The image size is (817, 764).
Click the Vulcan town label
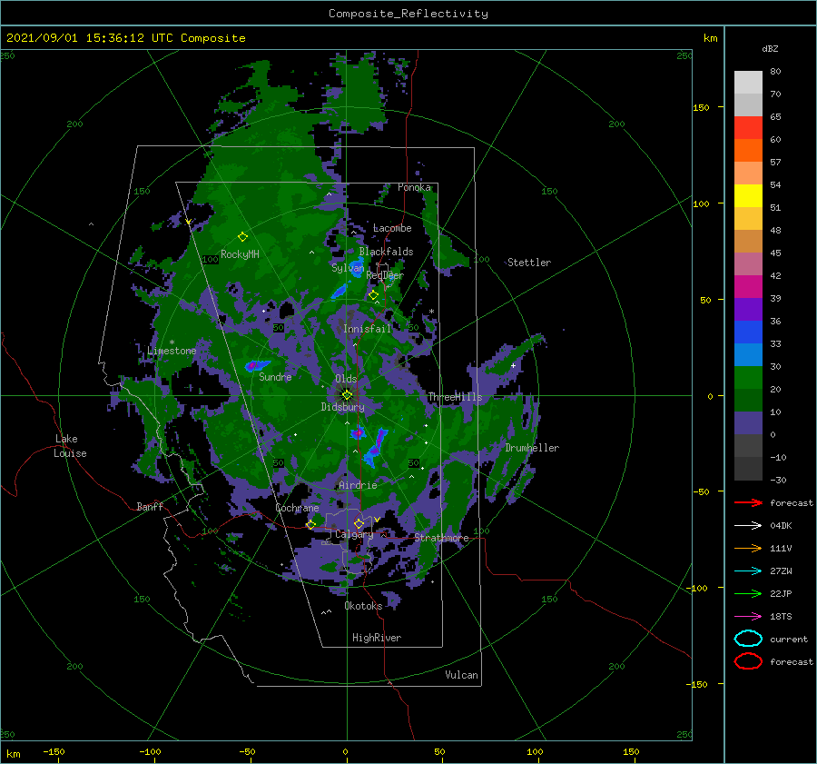point(461,675)
